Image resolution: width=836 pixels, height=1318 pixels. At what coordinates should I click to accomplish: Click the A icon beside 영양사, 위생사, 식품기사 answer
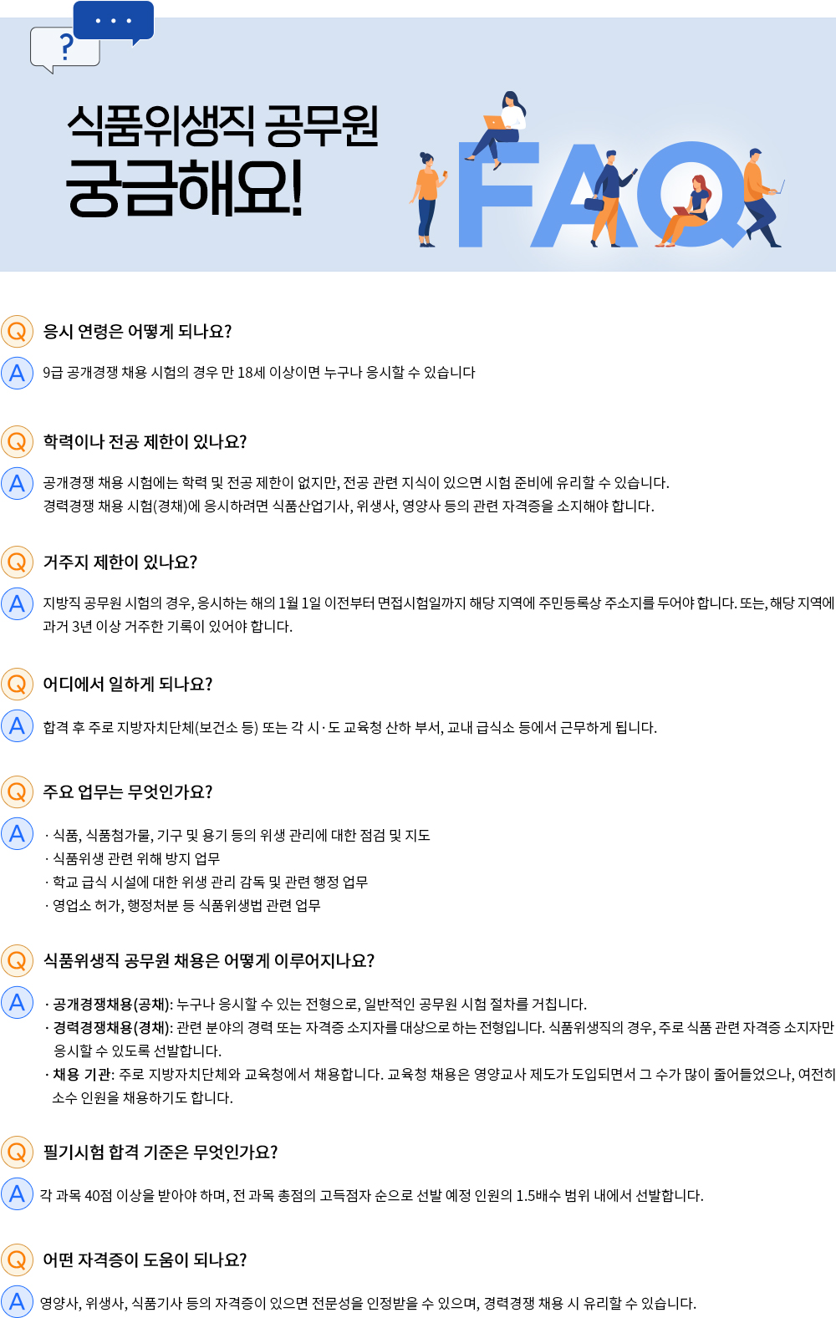(17, 1301)
